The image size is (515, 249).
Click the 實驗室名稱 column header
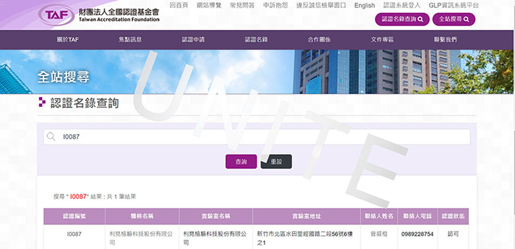(216, 216)
